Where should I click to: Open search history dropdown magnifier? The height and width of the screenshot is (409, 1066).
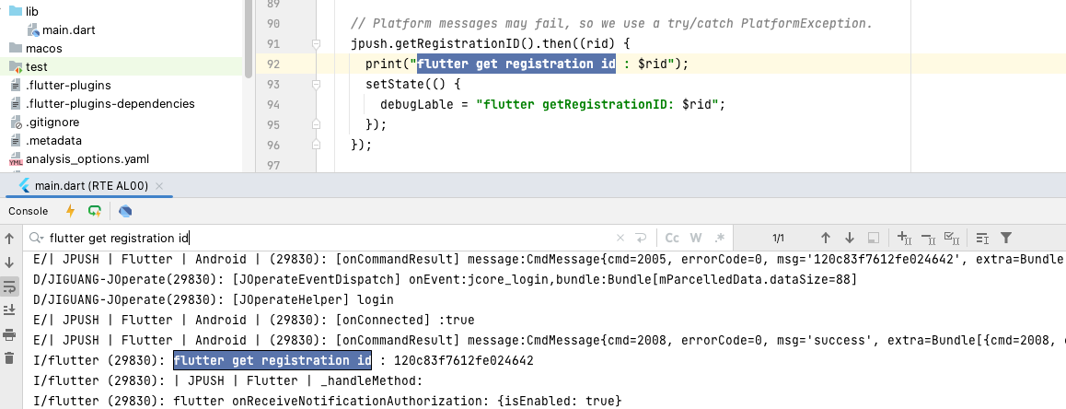tap(36, 238)
